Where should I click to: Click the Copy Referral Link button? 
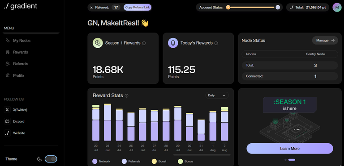click(x=138, y=8)
